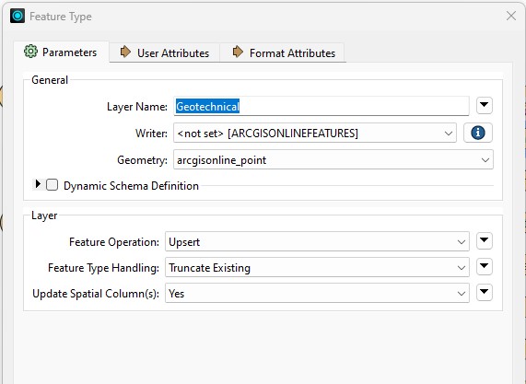Expand the Dynamic Schema Definition section
Image resolution: width=526 pixels, height=384 pixels.
click(38, 184)
